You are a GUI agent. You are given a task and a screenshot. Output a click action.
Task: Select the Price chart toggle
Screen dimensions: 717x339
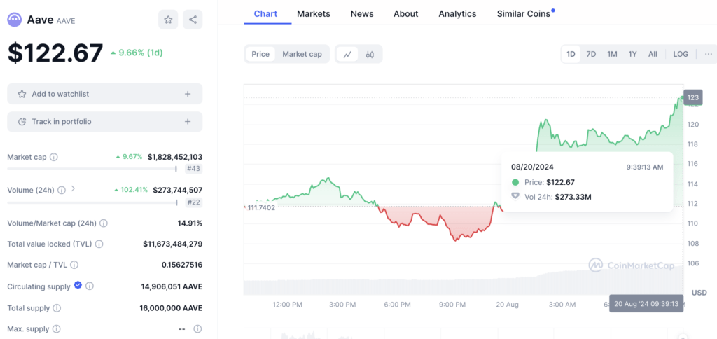pos(260,54)
